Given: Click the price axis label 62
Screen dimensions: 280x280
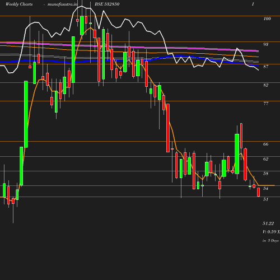Looking at the screenshot, I should click(x=265, y=159).
